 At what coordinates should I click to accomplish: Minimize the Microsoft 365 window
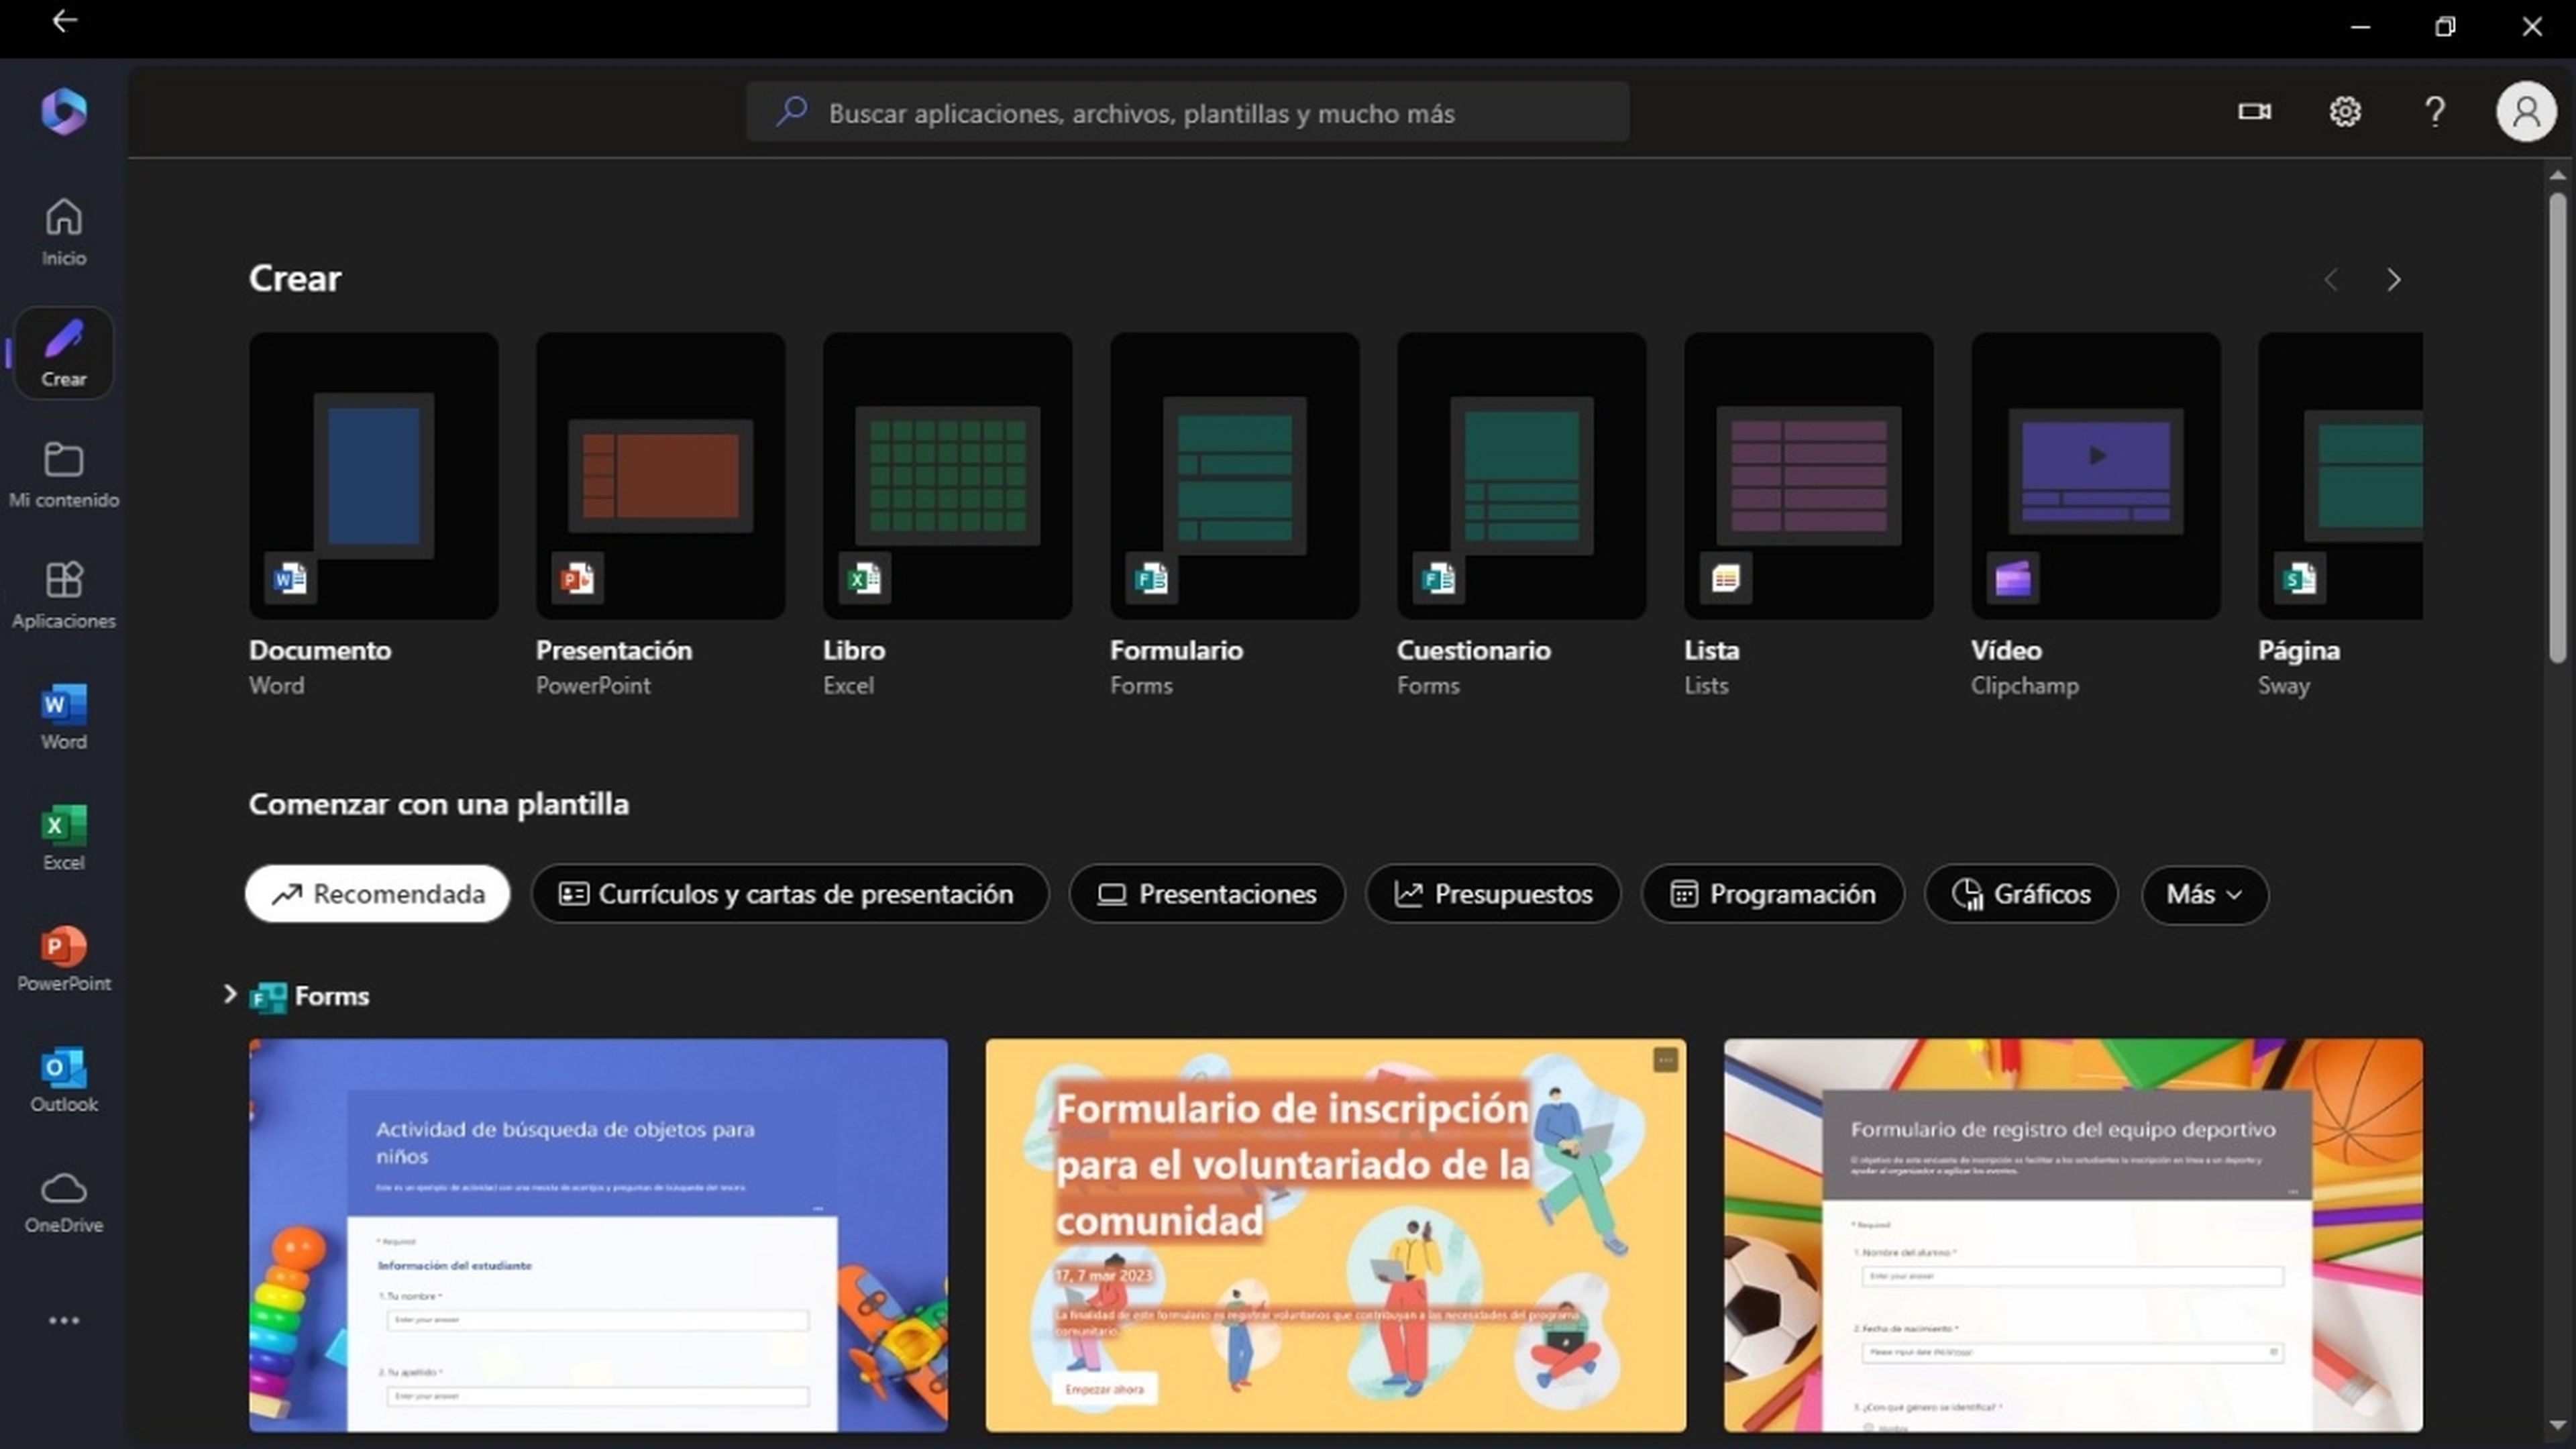(2360, 26)
